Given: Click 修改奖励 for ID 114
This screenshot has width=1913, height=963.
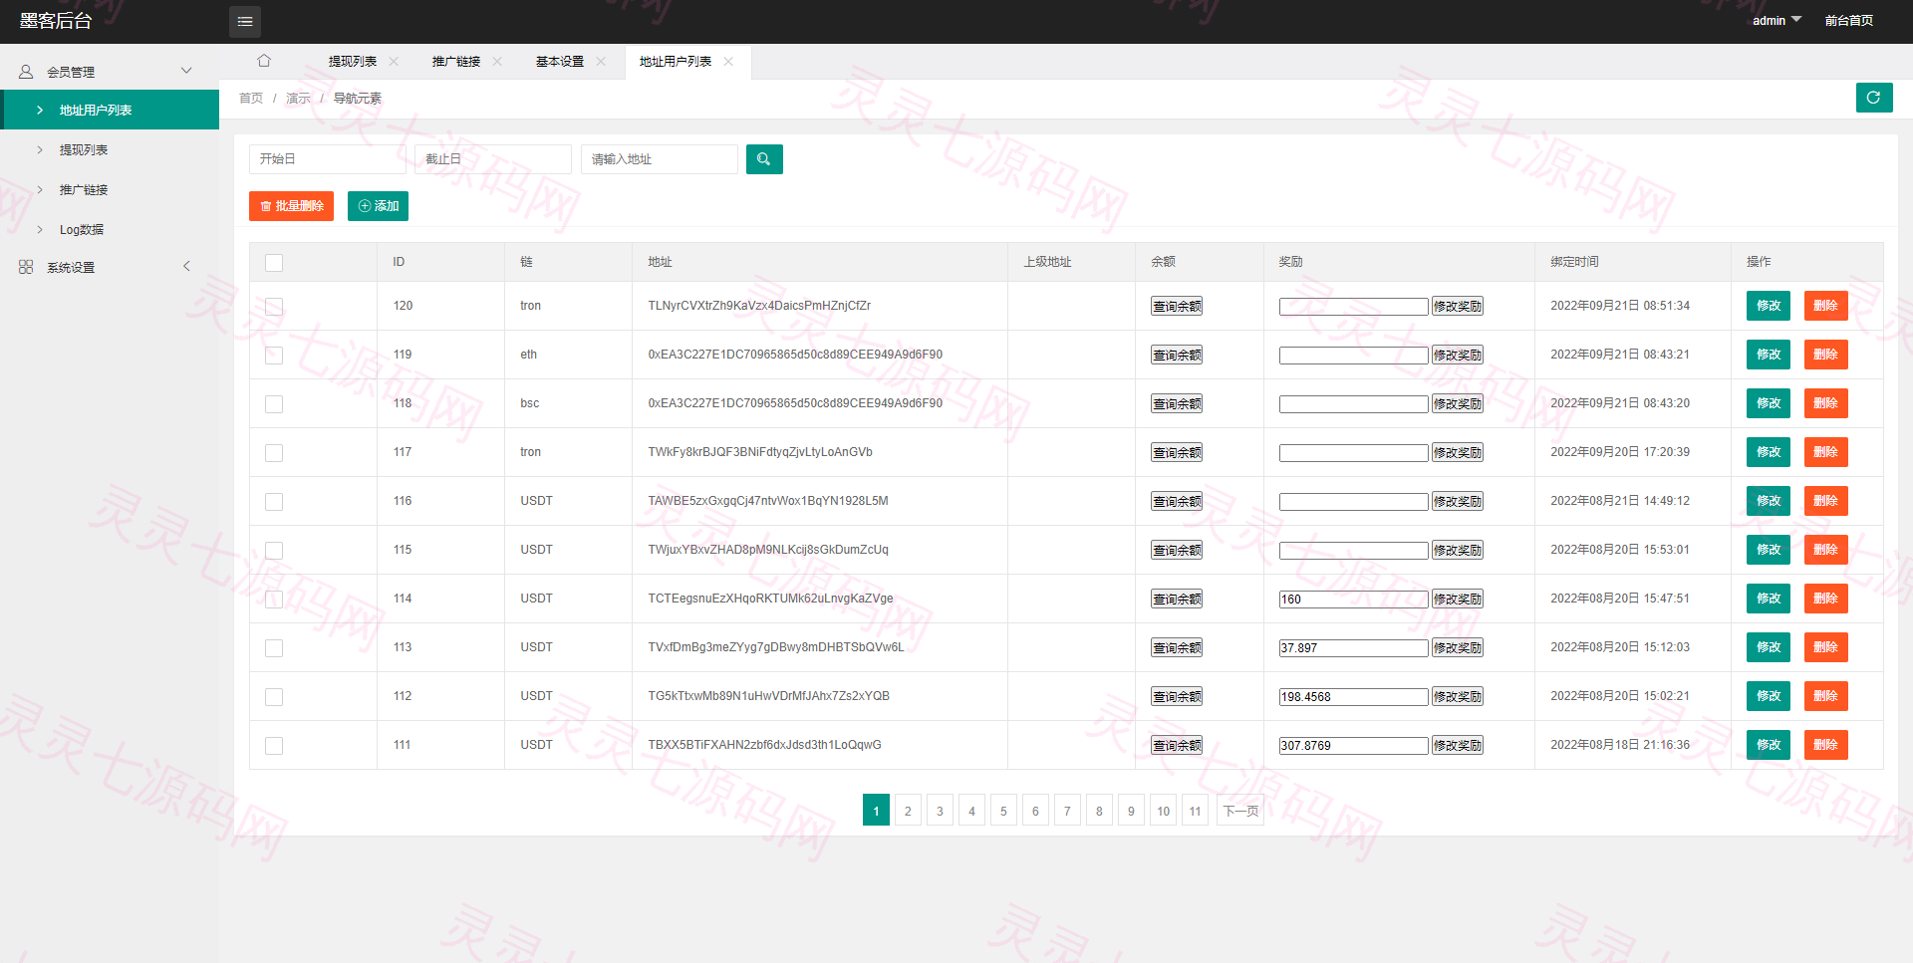Looking at the screenshot, I should click(x=1458, y=600).
